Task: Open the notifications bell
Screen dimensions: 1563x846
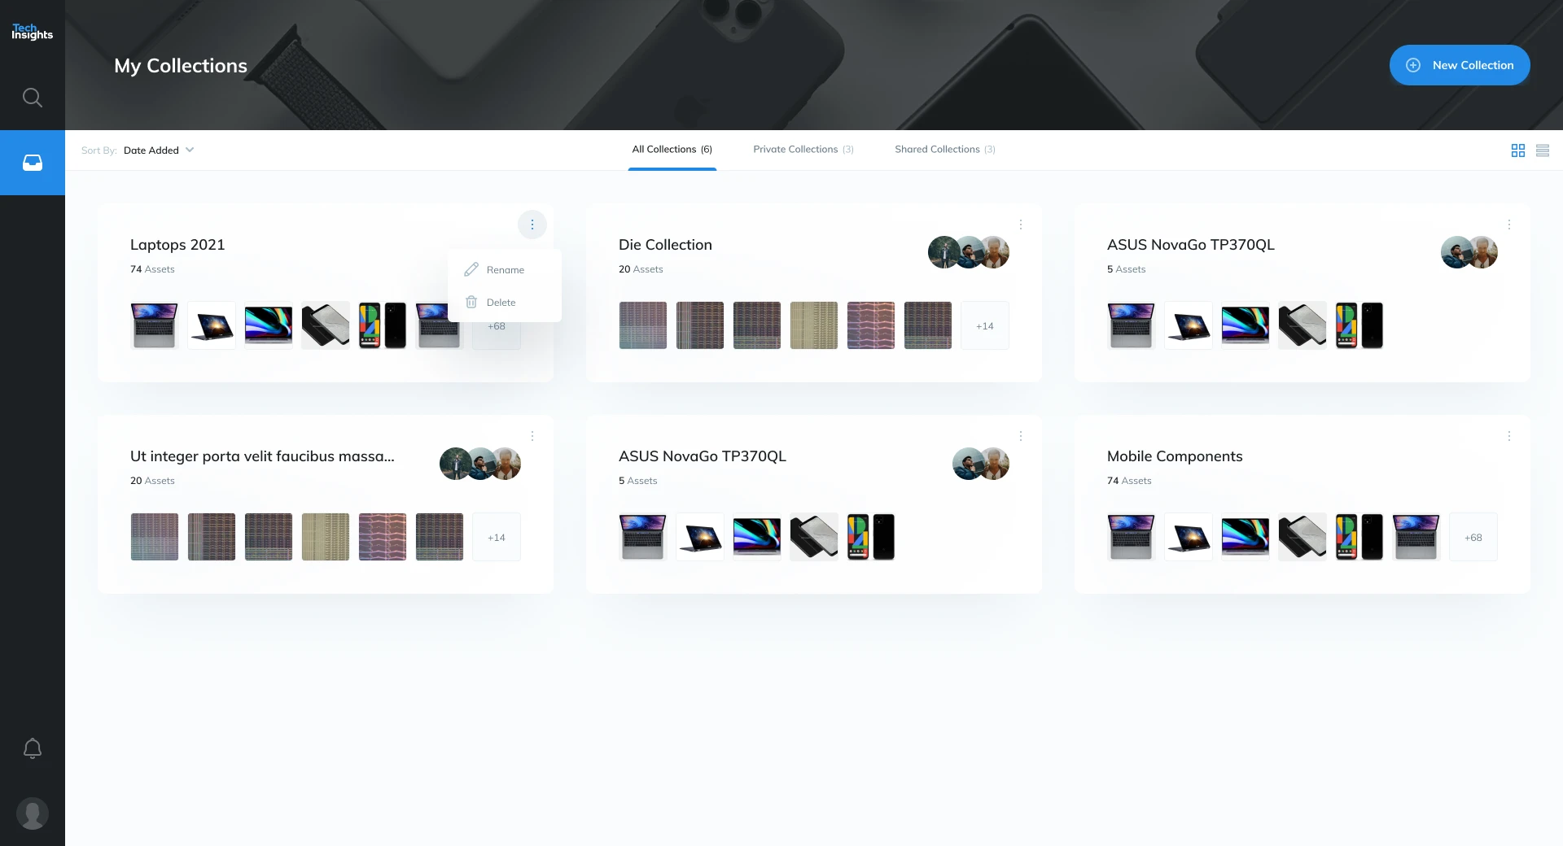Action: tap(33, 748)
